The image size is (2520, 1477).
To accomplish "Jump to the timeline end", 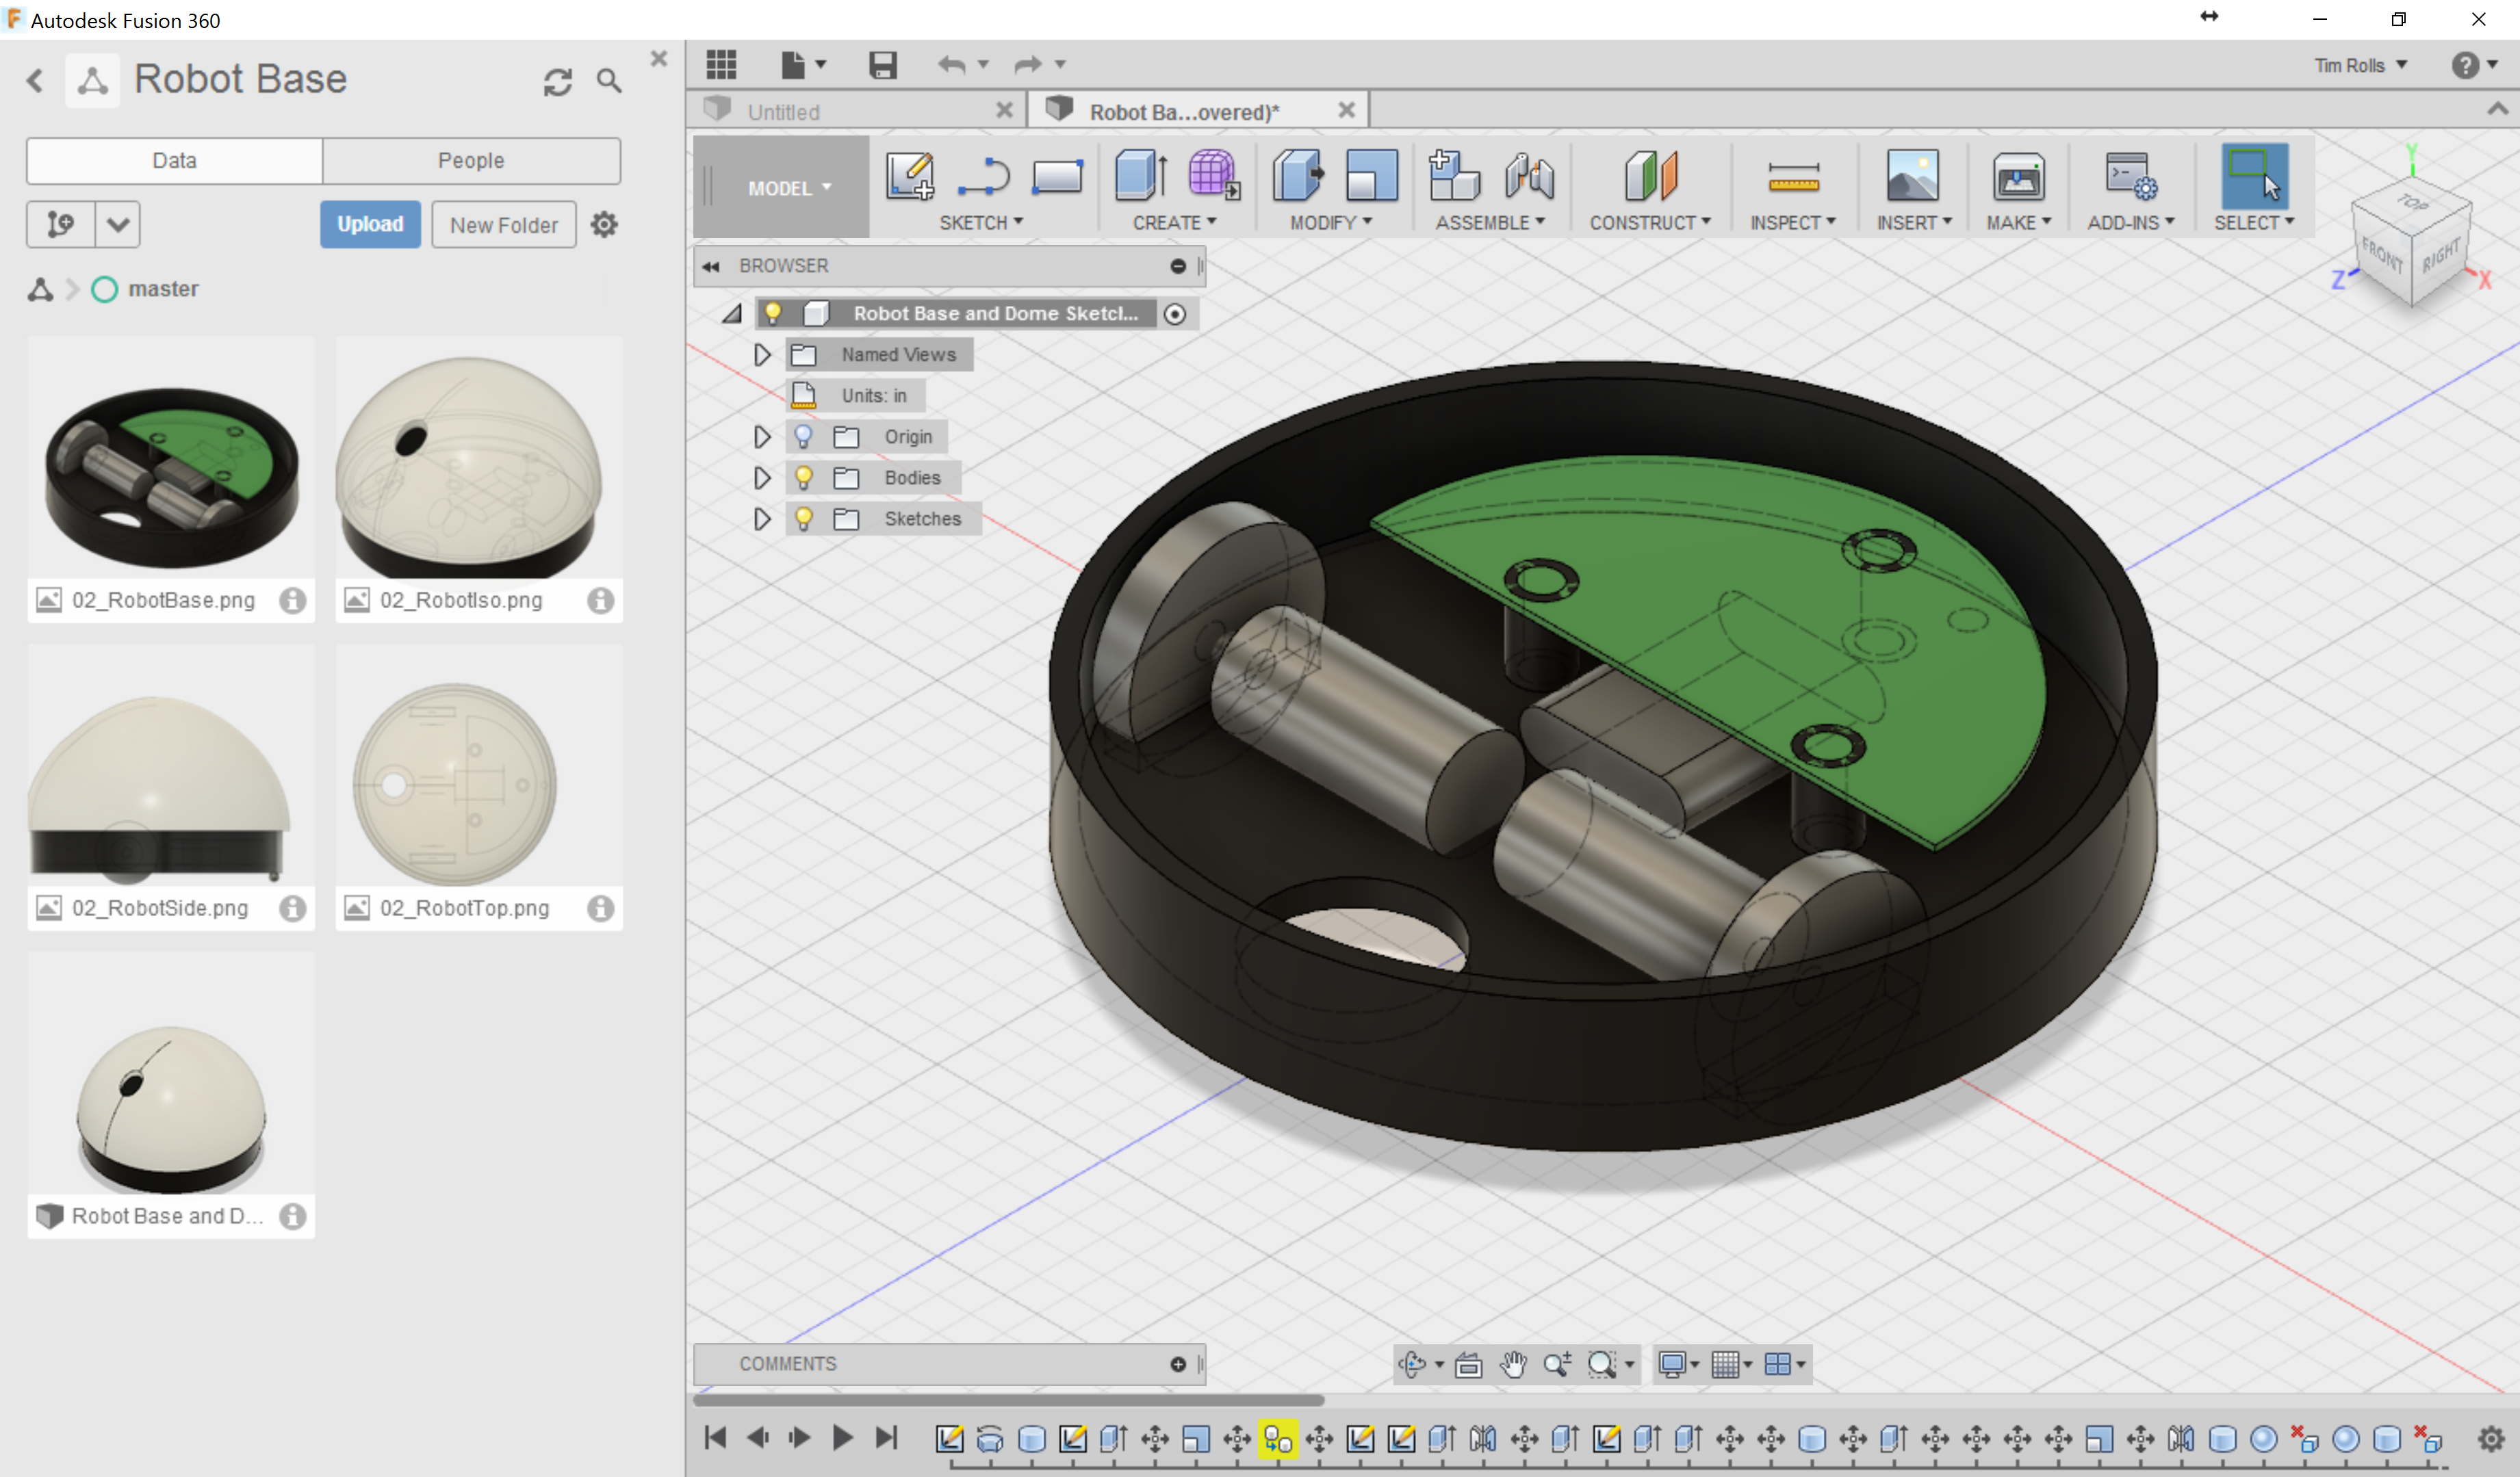I will coord(886,1437).
